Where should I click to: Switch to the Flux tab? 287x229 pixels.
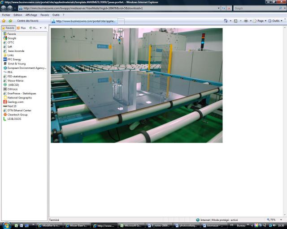click(22, 28)
